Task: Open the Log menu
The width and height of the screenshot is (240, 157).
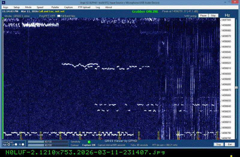Action: [x=98, y=7]
